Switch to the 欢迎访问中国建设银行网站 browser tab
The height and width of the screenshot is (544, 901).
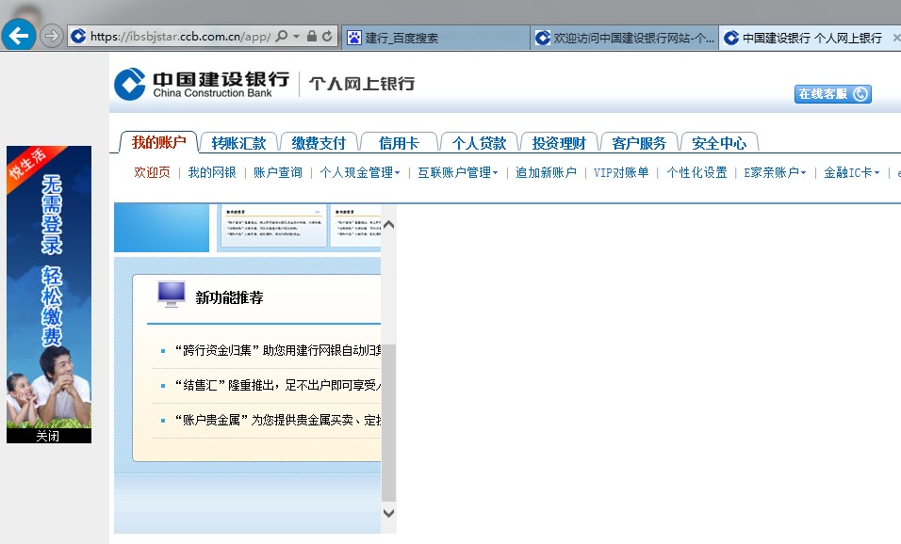coord(624,38)
